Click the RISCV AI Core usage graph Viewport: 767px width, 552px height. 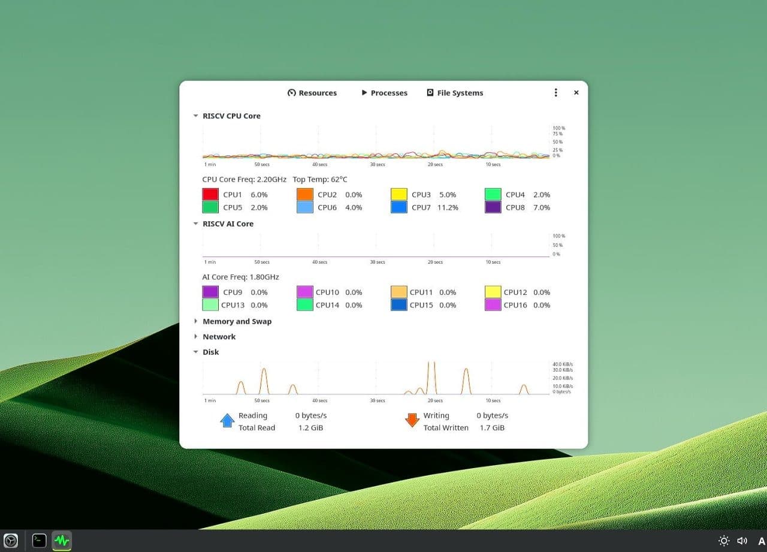coord(376,246)
